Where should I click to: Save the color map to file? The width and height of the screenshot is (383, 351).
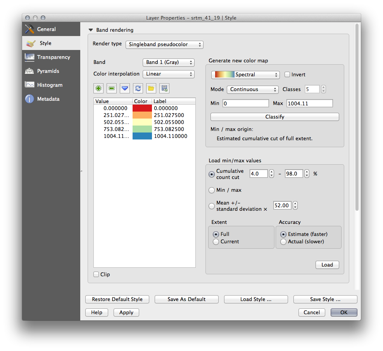pos(164,88)
